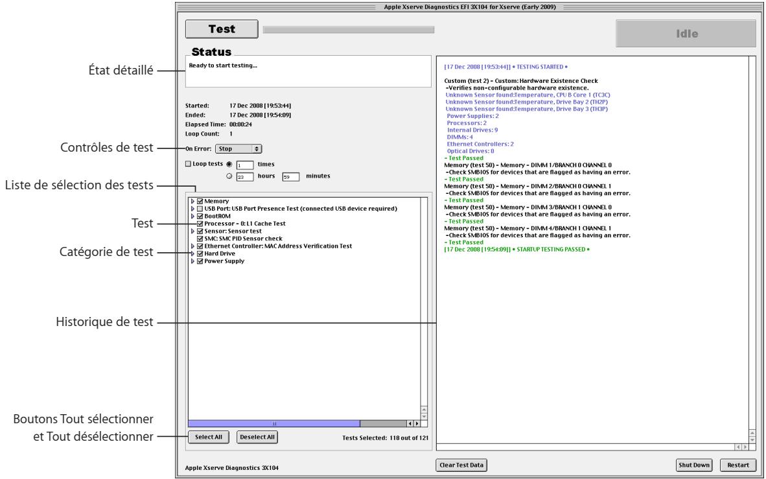Click the hours input field
Viewport: 766px width, 479px height.
coord(245,177)
